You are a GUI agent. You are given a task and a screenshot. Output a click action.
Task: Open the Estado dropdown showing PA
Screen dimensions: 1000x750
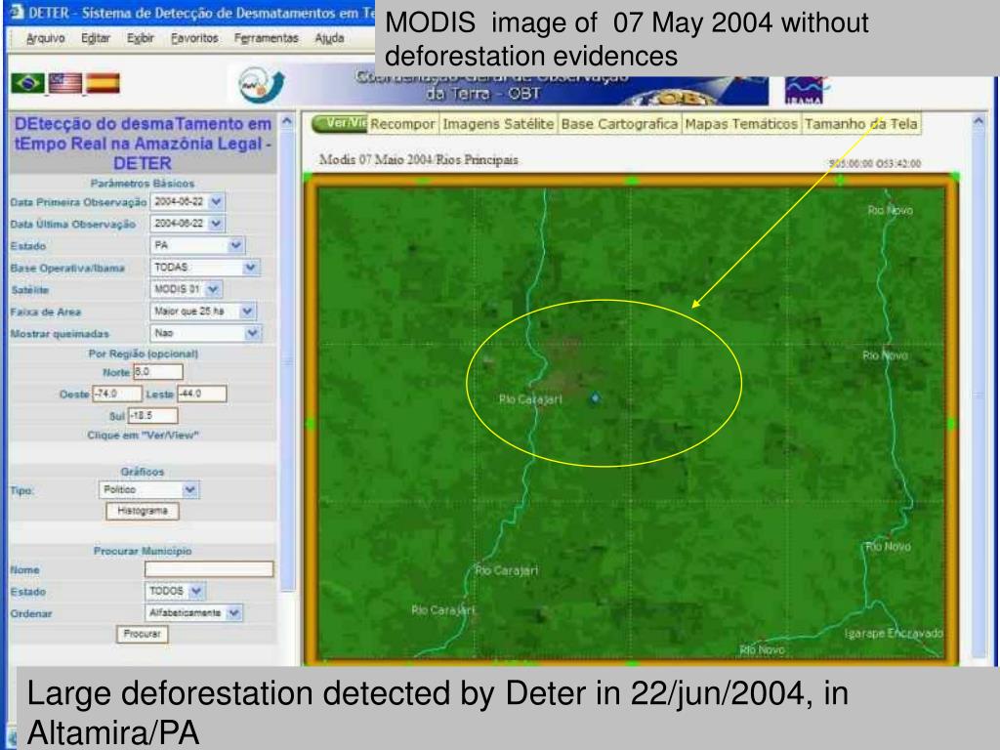[x=235, y=245]
